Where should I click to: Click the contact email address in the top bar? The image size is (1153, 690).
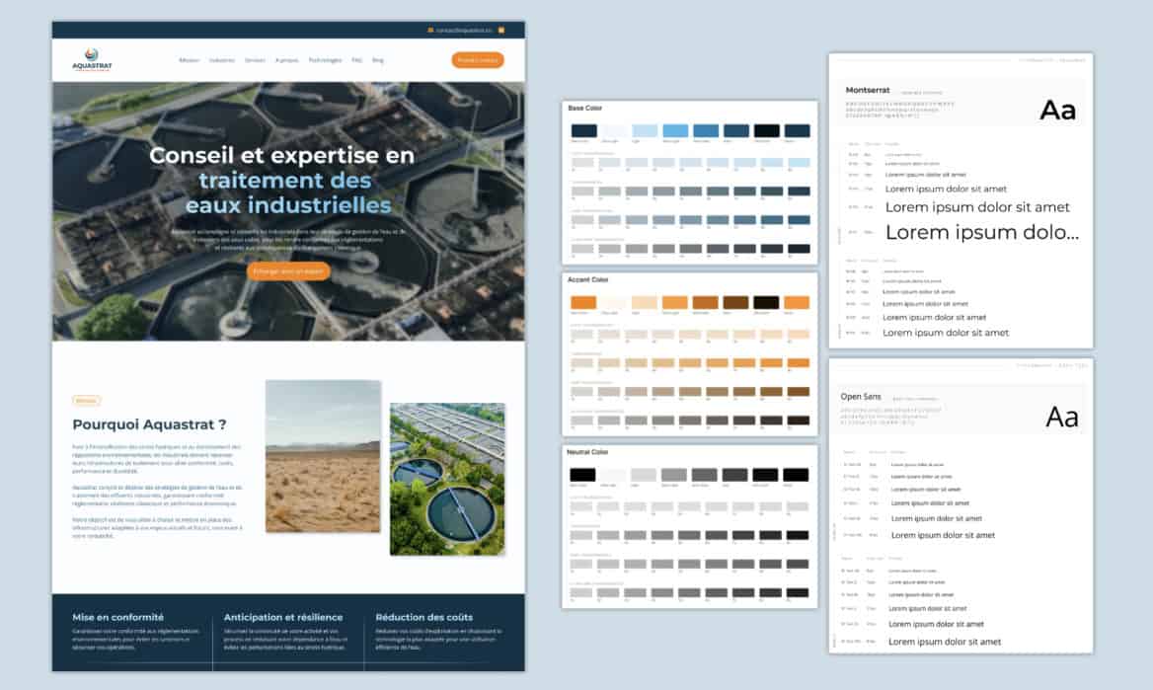point(464,31)
